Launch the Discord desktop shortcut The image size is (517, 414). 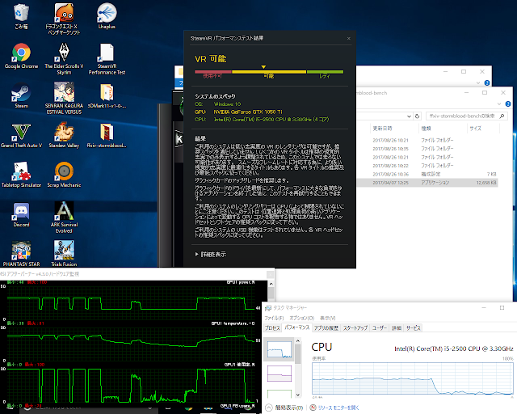point(22,214)
